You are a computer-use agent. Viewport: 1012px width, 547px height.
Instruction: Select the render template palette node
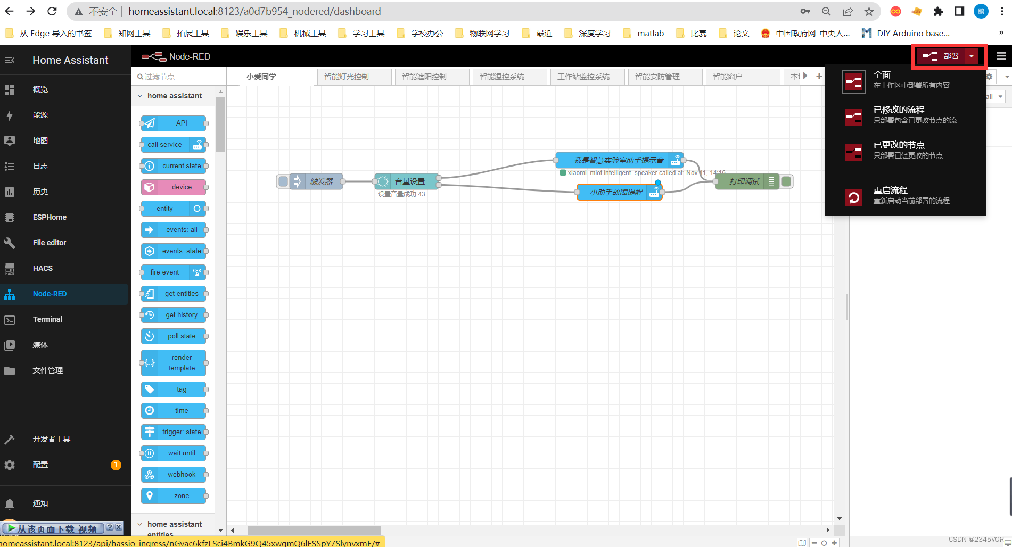pos(174,363)
